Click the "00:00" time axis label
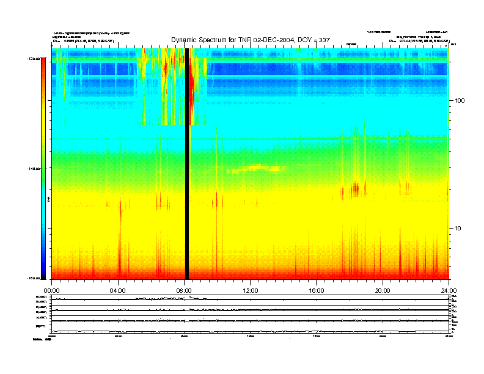Screen dimensions: 484x374 [51, 291]
